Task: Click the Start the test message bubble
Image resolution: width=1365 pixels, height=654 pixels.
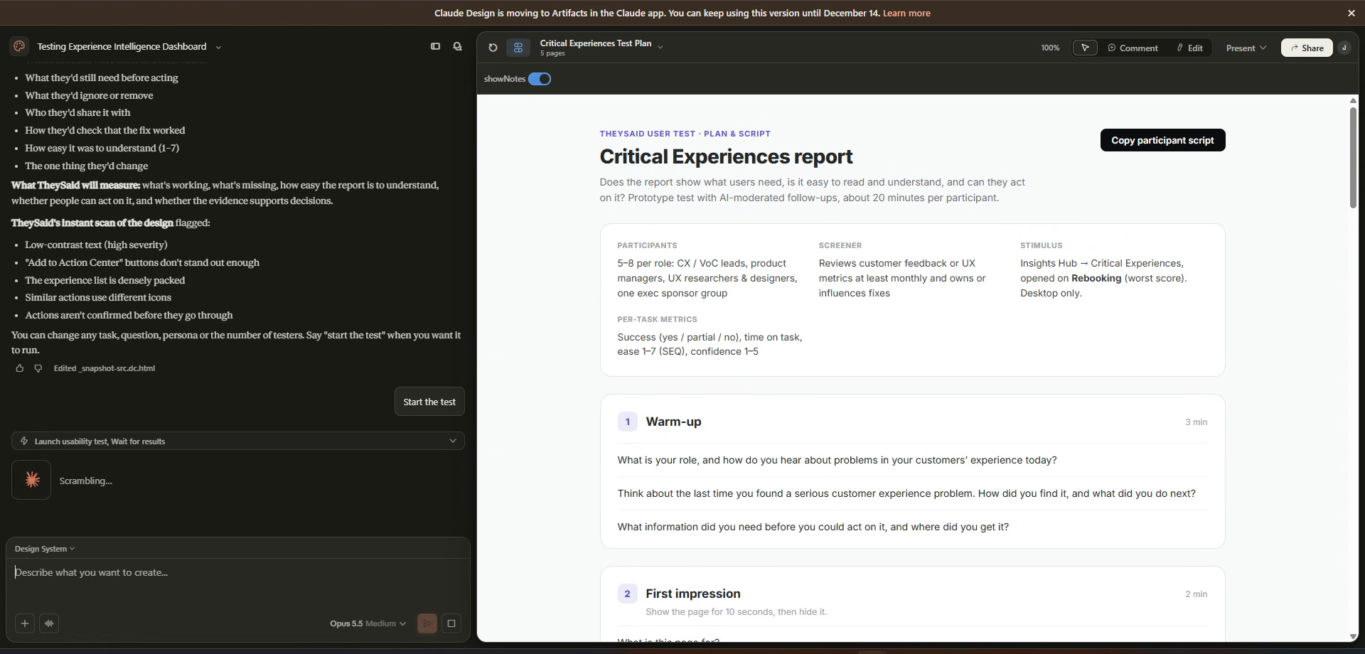Action: click(429, 402)
